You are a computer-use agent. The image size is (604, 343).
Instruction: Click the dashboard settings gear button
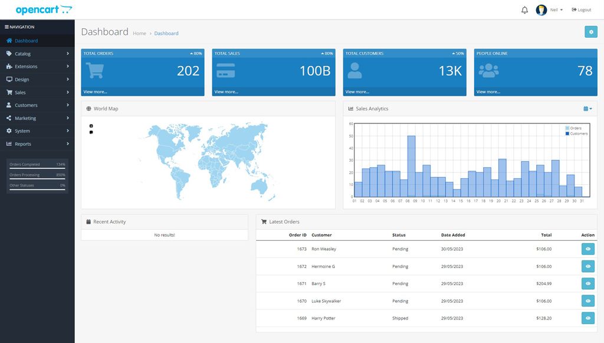[x=590, y=32]
